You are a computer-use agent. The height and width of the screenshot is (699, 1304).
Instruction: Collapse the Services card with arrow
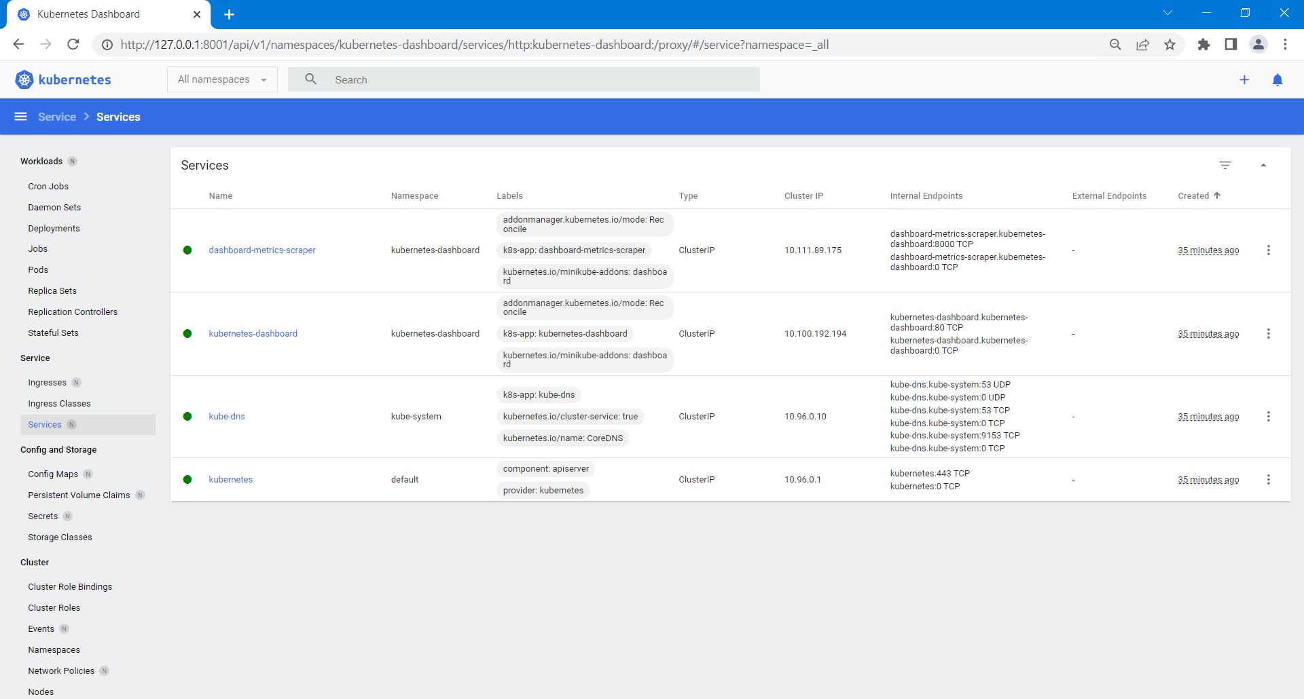pyautogui.click(x=1263, y=166)
